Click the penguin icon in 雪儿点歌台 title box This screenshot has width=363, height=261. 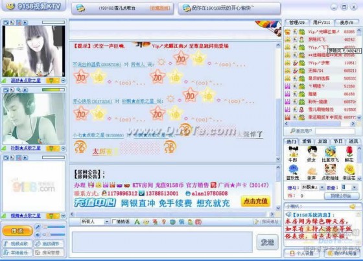click(x=80, y=8)
